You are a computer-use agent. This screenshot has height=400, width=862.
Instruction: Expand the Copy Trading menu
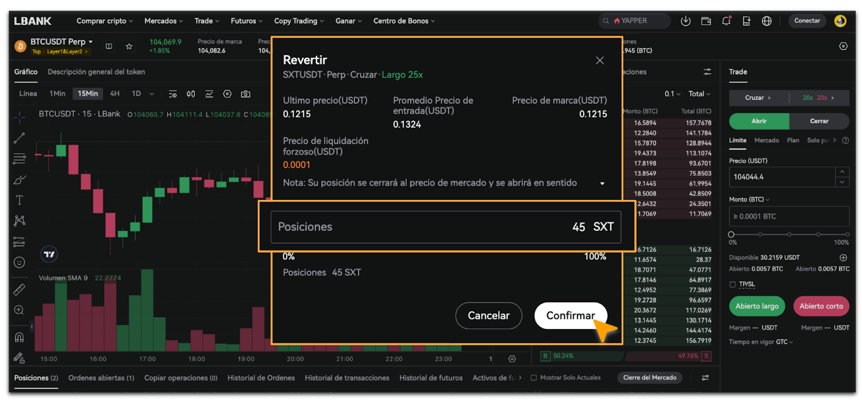[299, 21]
